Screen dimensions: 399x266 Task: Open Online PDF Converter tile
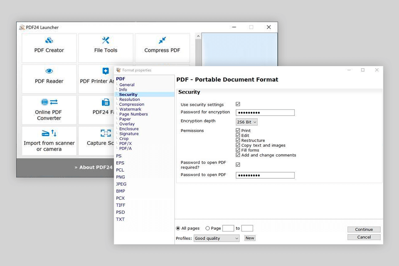point(49,110)
